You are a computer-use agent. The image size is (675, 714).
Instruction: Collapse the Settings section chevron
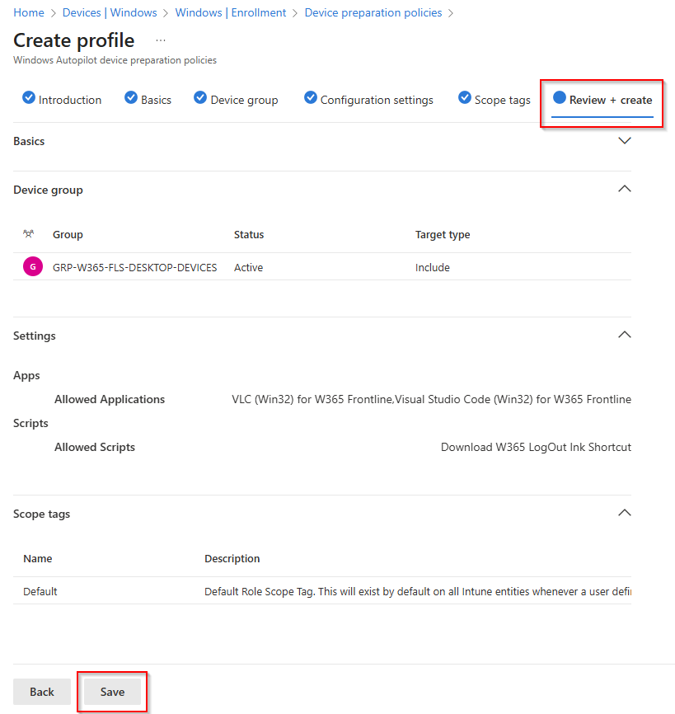point(624,335)
